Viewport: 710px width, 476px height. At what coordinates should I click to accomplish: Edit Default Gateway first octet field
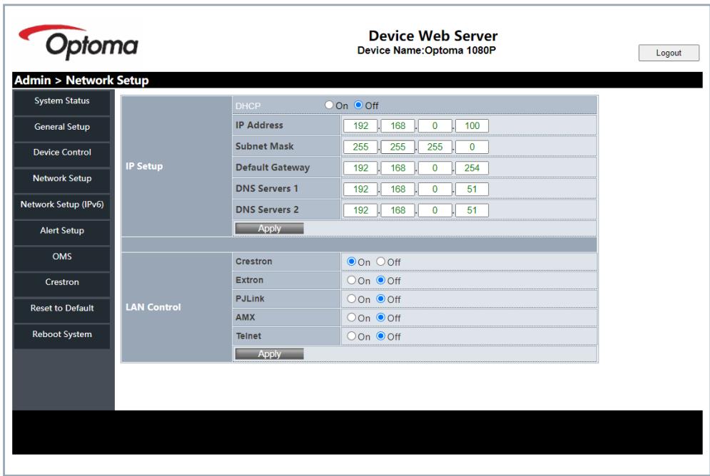click(x=360, y=168)
